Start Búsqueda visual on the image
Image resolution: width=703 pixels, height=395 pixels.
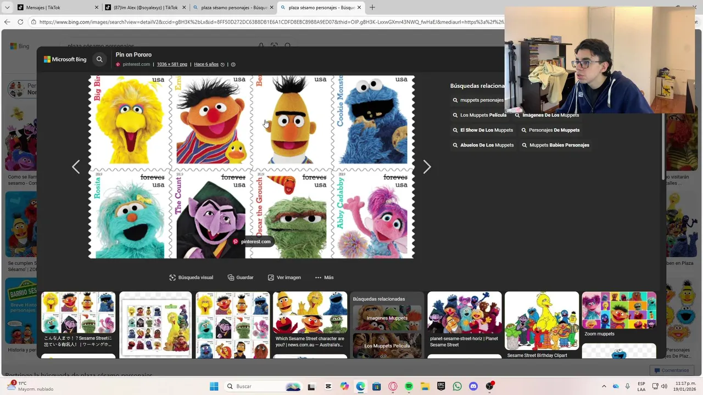(191, 278)
